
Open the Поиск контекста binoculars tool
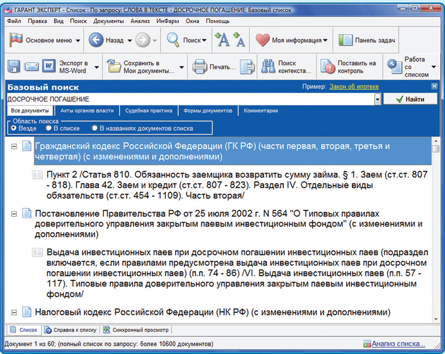[267, 67]
